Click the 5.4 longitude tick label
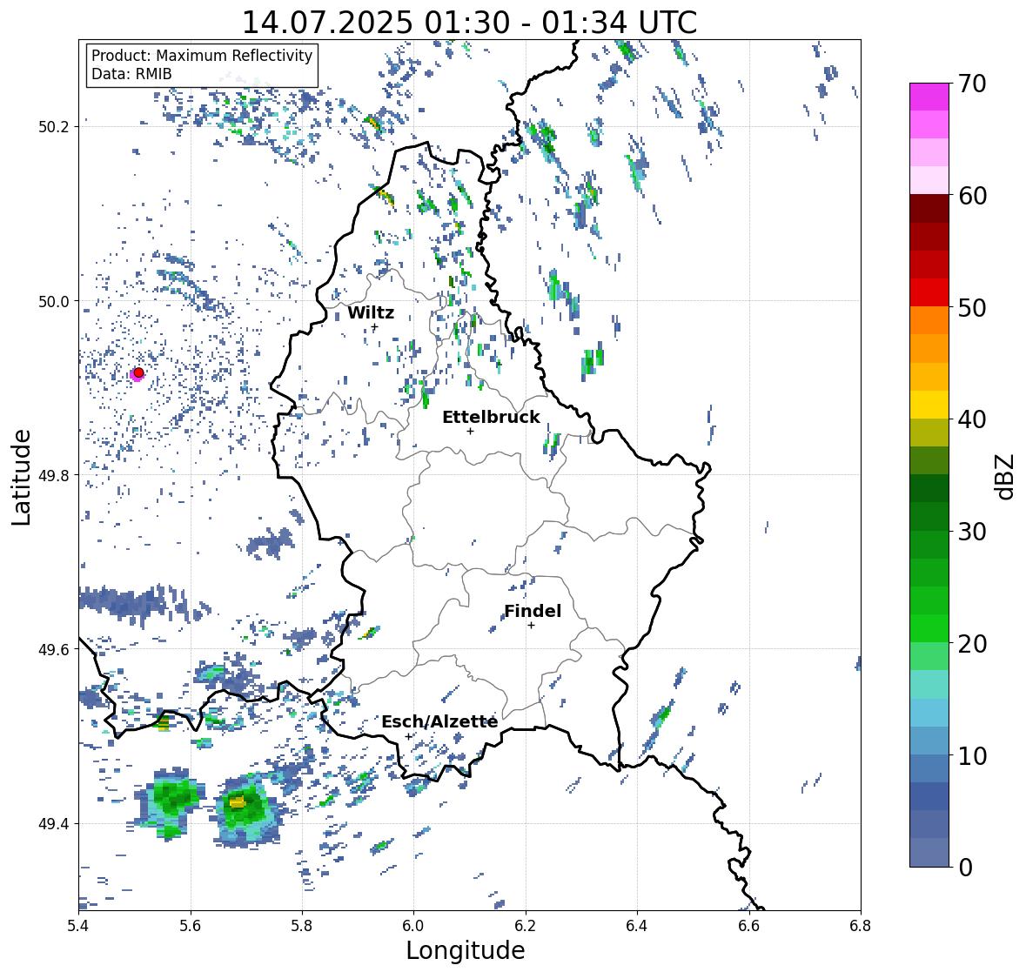This screenshot has width=1026, height=972. 78,926
